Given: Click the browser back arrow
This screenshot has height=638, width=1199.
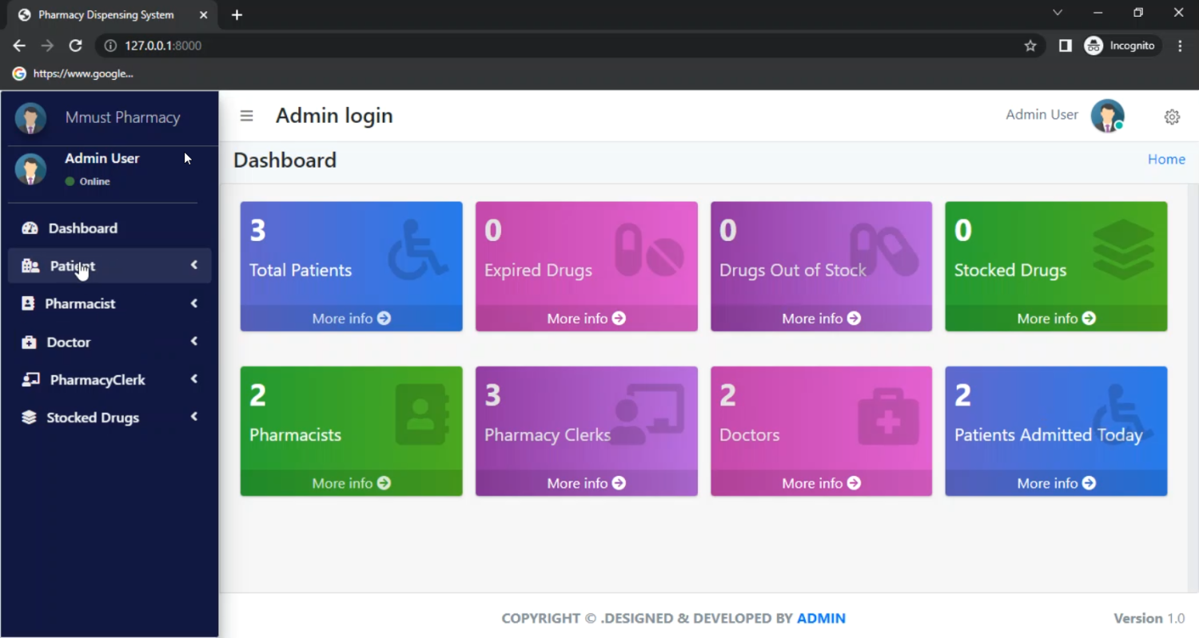Looking at the screenshot, I should 19,46.
